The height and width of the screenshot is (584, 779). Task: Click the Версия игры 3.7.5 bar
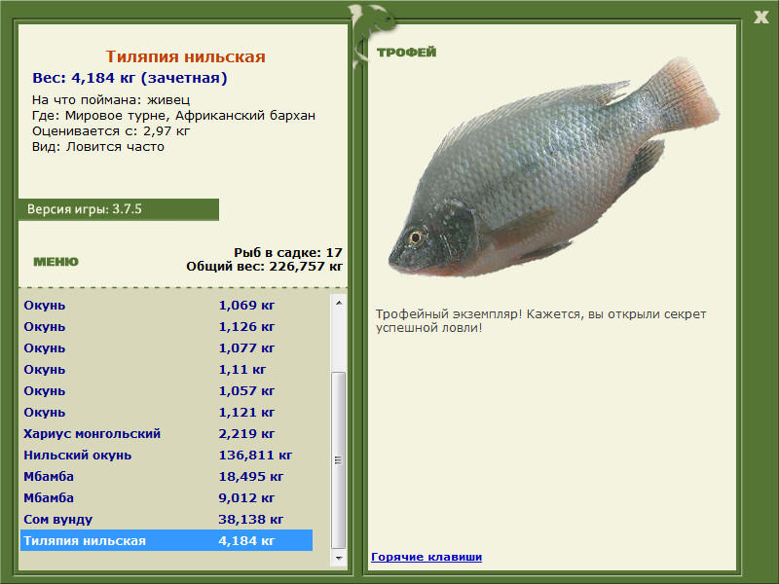click(x=118, y=209)
